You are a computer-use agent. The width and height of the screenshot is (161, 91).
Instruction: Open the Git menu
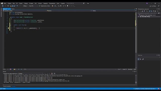click(x=17, y=3)
